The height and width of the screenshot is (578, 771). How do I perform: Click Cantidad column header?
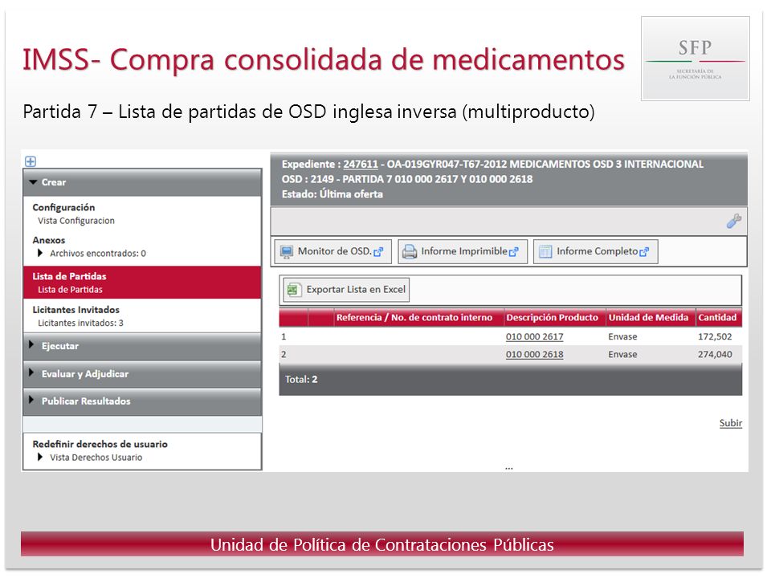(x=717, y=318)
